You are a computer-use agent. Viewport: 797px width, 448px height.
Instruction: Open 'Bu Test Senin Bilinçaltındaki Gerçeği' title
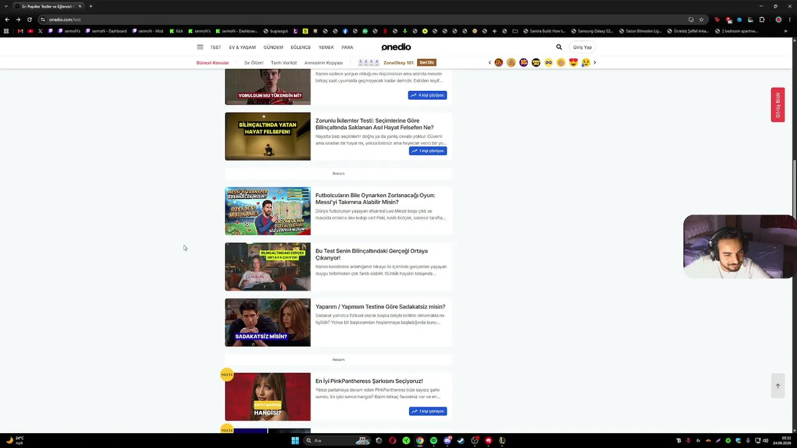pyautogui.click(x=372, y=254)
